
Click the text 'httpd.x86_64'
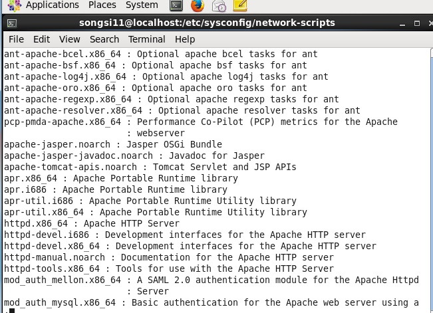click(x=36, y=224)
